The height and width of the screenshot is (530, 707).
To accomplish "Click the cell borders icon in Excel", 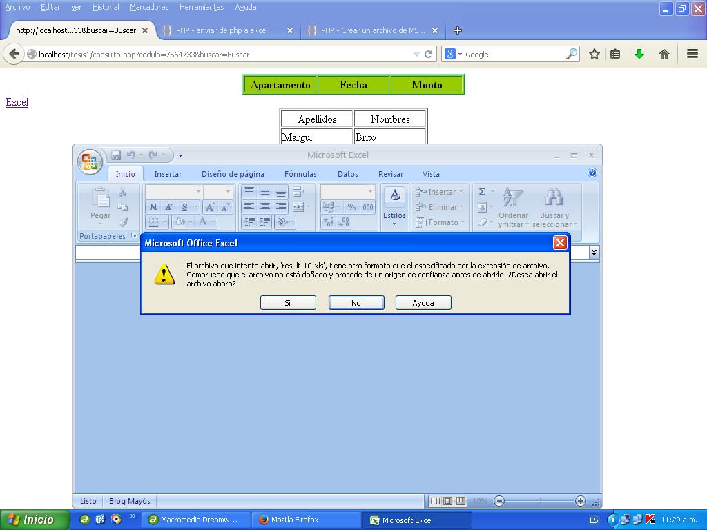I will (x=153, y=222).
